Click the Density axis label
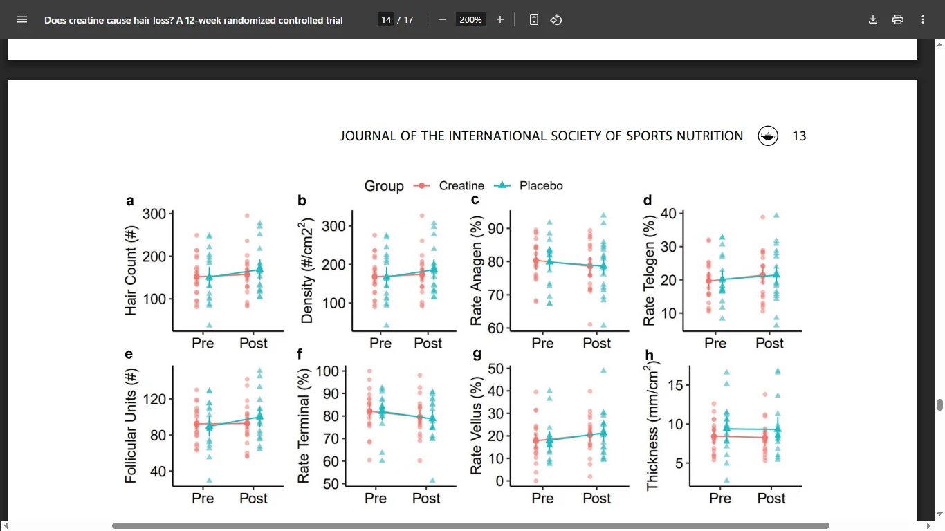 click(x=308, y=272)
